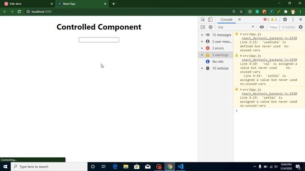Click the Grammarly green extension icon
The image size is (305, 171).
(x=257, y=11)
